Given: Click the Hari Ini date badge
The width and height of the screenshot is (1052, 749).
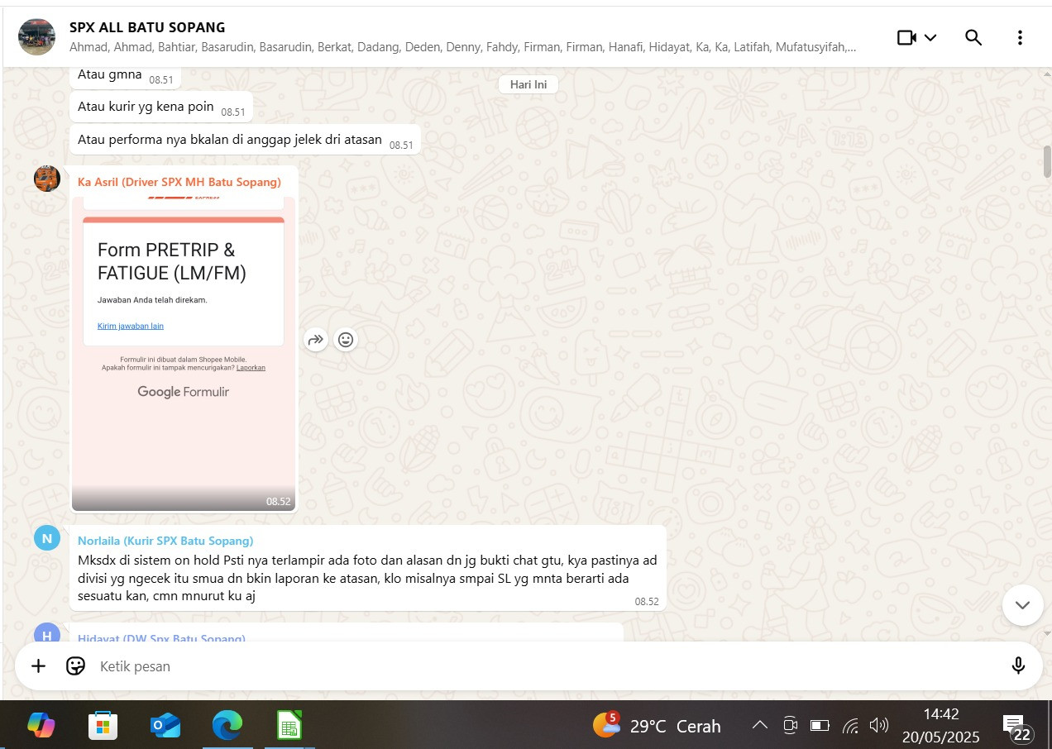Looking at the screenshot, I should (x=528, y=84).
